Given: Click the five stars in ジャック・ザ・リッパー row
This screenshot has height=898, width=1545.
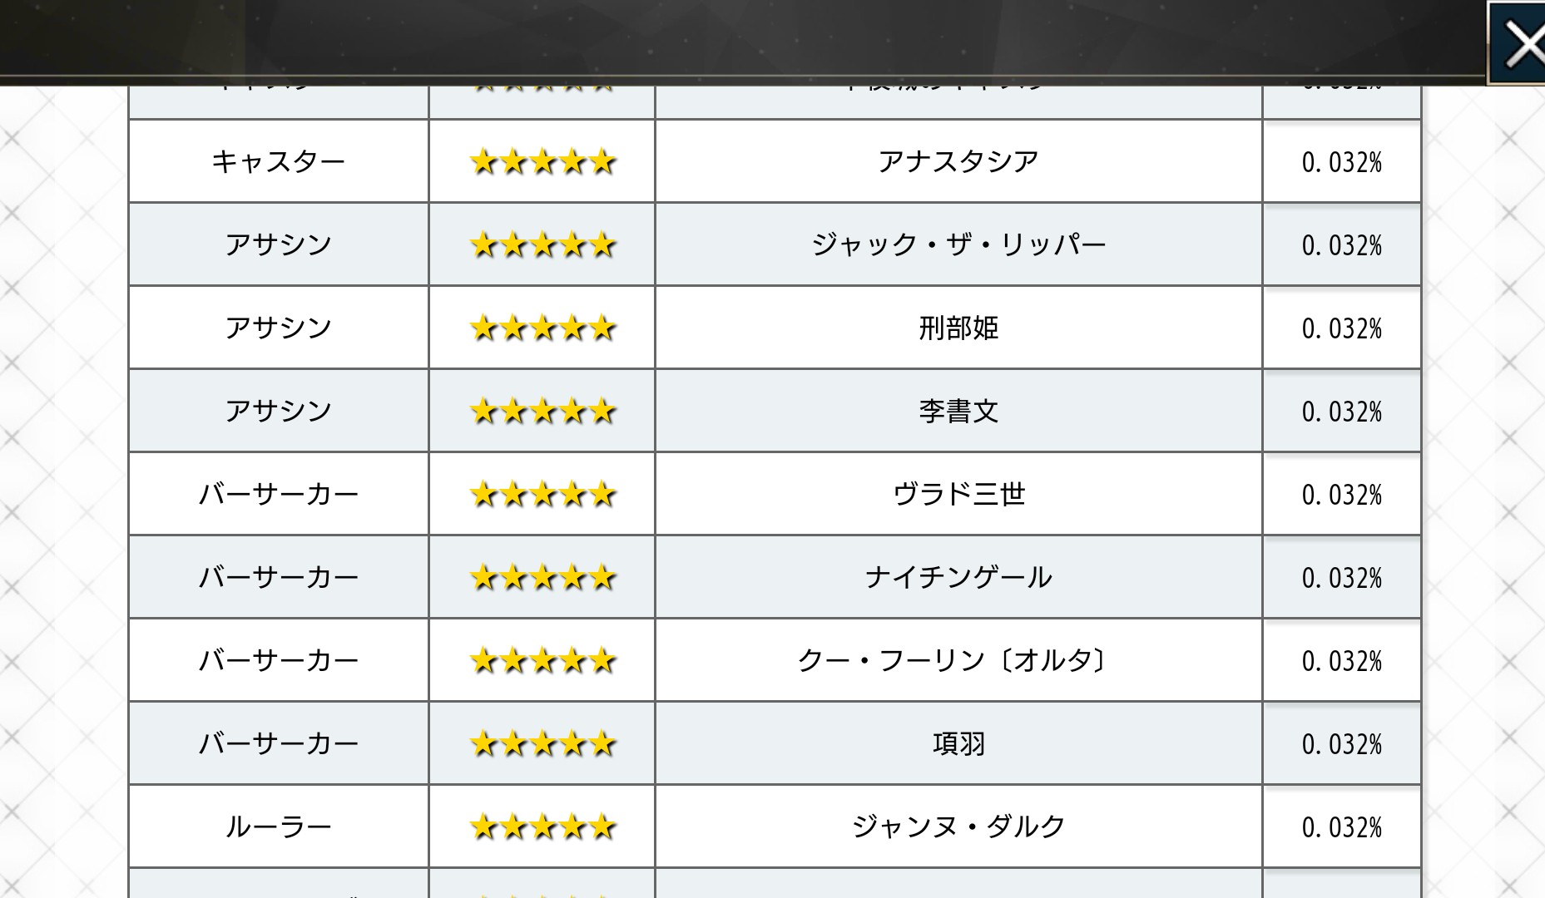Looking at the screenshot, I should click(542, 244).
